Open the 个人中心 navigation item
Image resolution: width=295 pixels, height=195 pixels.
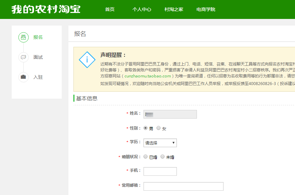(142, 9)
